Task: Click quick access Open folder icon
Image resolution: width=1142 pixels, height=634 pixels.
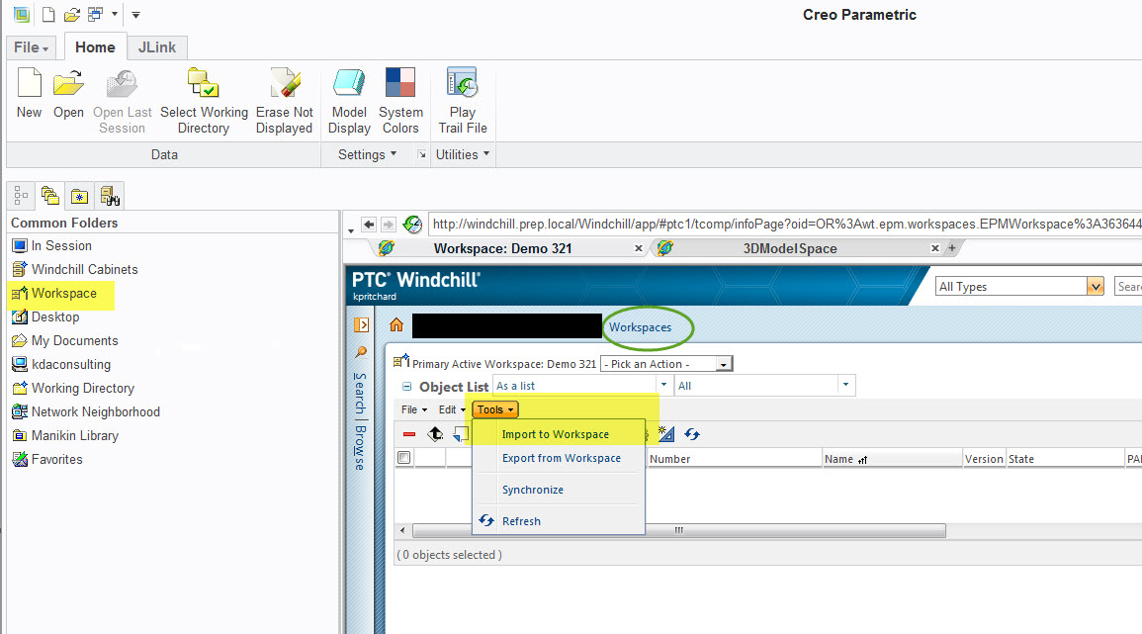Action: (x=71, y=14)
